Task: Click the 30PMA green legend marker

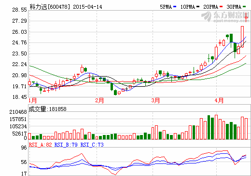Action: pyautogui.click(x=244, y=7)
